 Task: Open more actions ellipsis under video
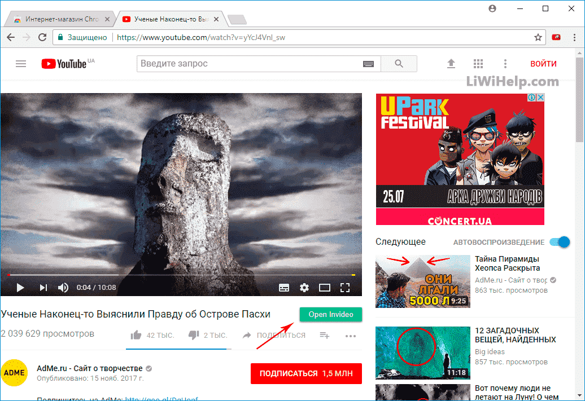coord(351,336)
